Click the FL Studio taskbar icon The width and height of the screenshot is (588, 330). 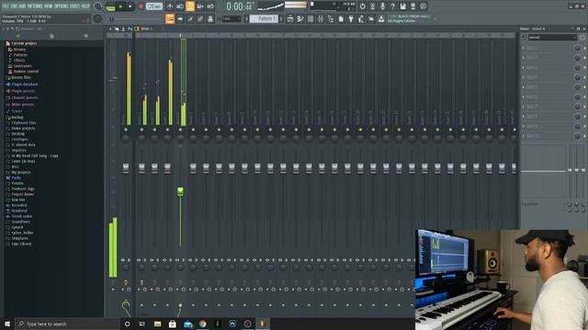(x=263, y=324)
